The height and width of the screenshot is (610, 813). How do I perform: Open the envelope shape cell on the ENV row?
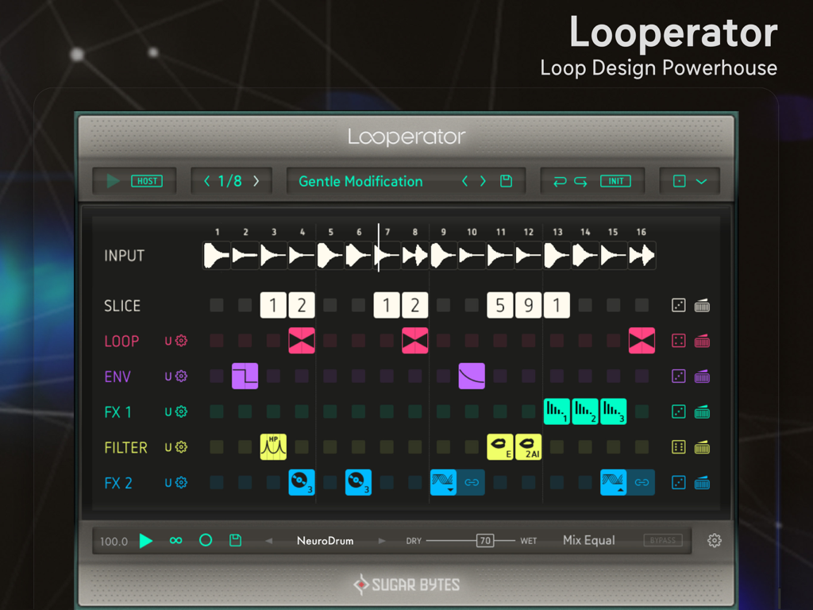pos(245,376)
